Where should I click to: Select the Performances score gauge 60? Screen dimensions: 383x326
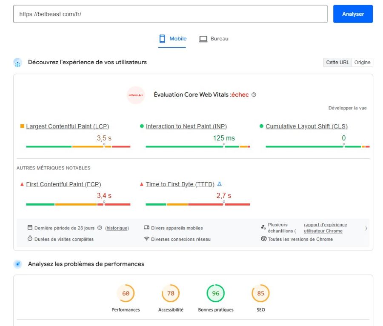pos(126,293)
